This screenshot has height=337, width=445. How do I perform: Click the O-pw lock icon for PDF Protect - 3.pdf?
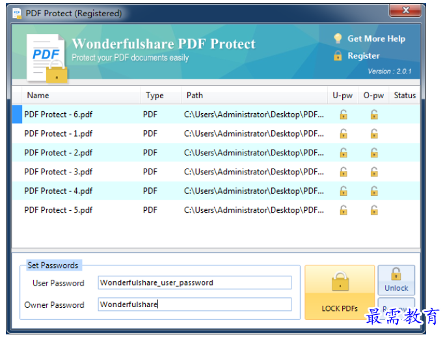pyautogui.click(x=374, y=172)
